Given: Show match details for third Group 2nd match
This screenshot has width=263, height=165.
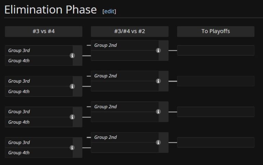Looking at the screenshot, I should pos(158,112).
